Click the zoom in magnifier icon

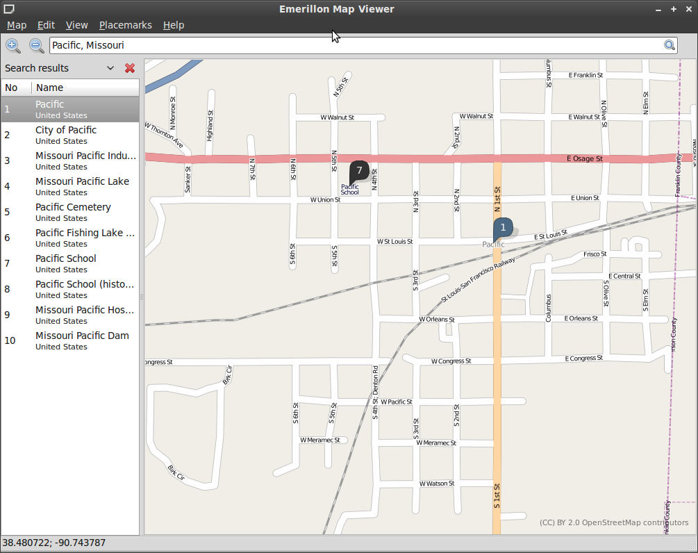13,46
